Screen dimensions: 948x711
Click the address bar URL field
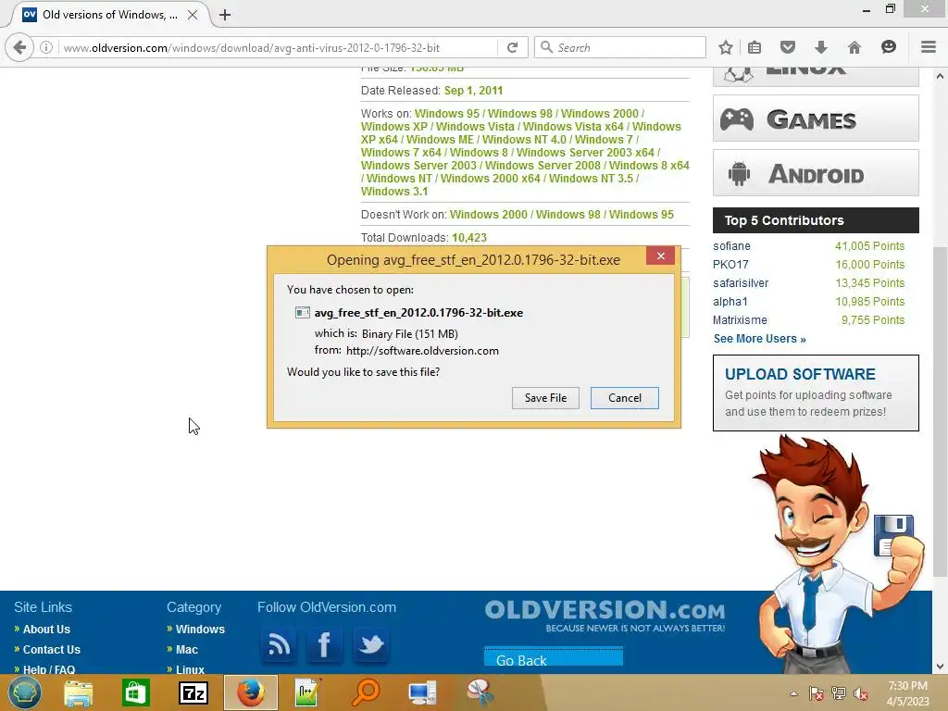point(278,48)
